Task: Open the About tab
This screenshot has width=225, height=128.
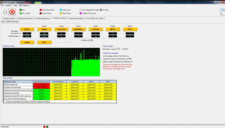Action: 101,19
